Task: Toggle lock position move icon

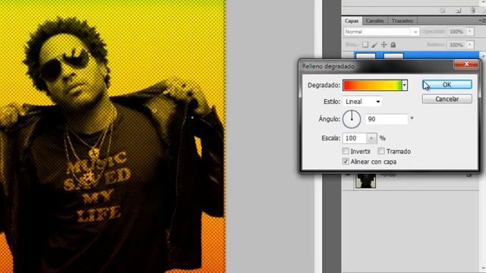Action: (383, 45)
